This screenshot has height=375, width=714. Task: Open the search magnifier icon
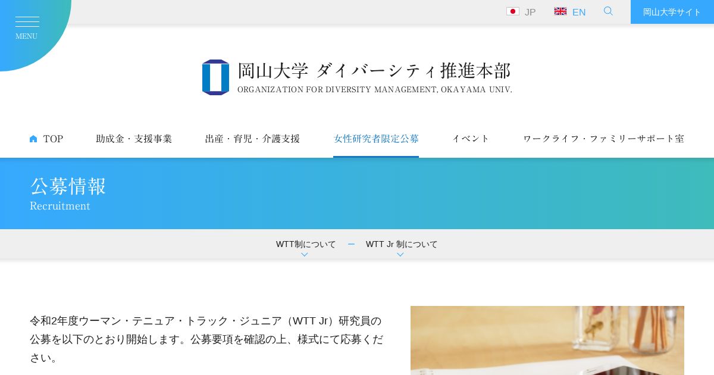tap(608, 11)
